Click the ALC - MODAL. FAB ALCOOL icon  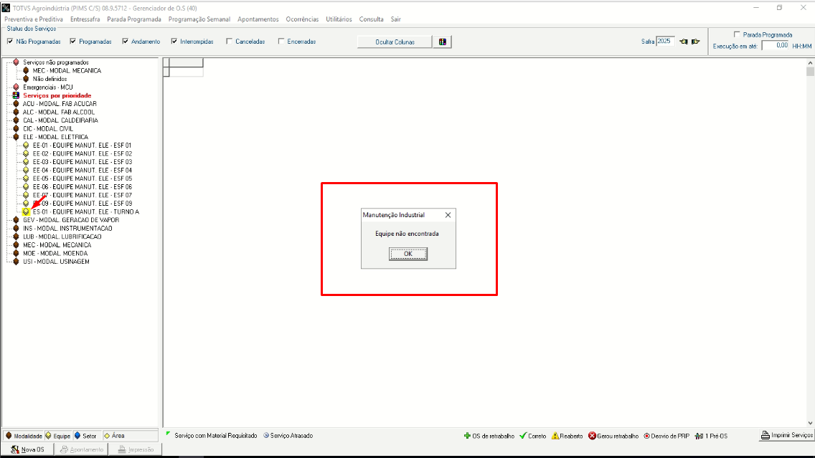pos(16,112)
